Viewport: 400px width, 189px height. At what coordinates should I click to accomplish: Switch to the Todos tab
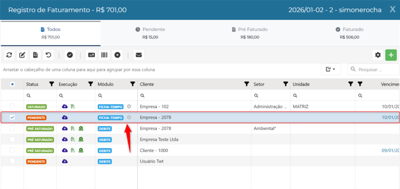(x=50, y=33)
